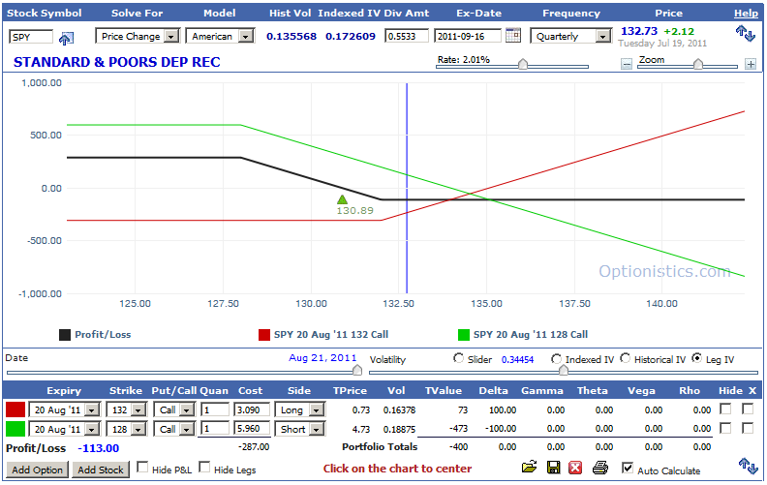Click the cost field showing 3.090
The image size is (767, 485).
(252, 409)
